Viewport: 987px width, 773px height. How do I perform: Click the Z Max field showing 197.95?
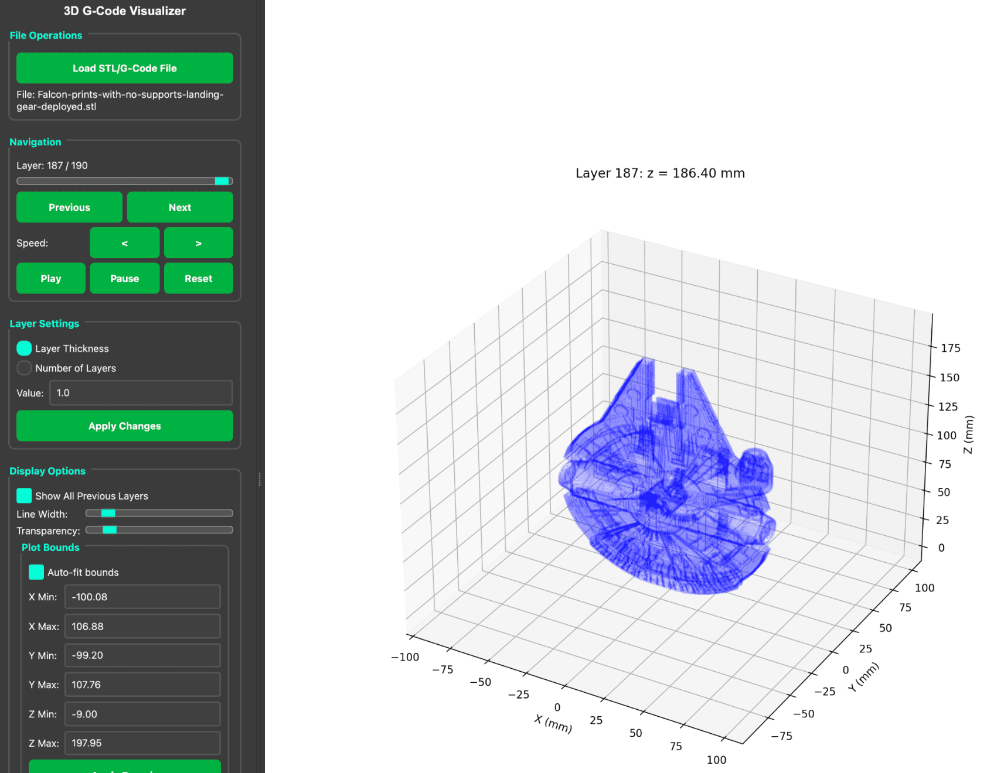coord(142,743)
